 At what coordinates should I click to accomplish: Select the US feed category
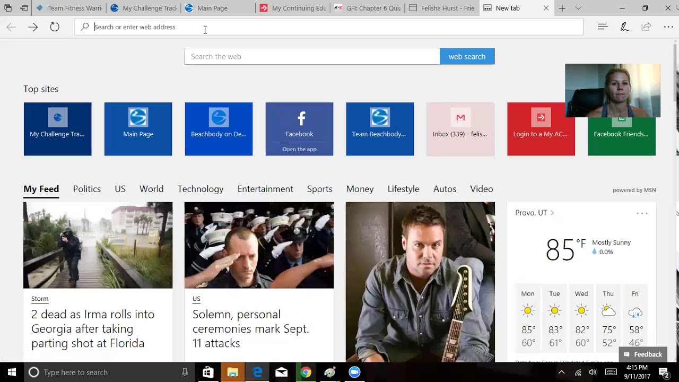point(120,189)
